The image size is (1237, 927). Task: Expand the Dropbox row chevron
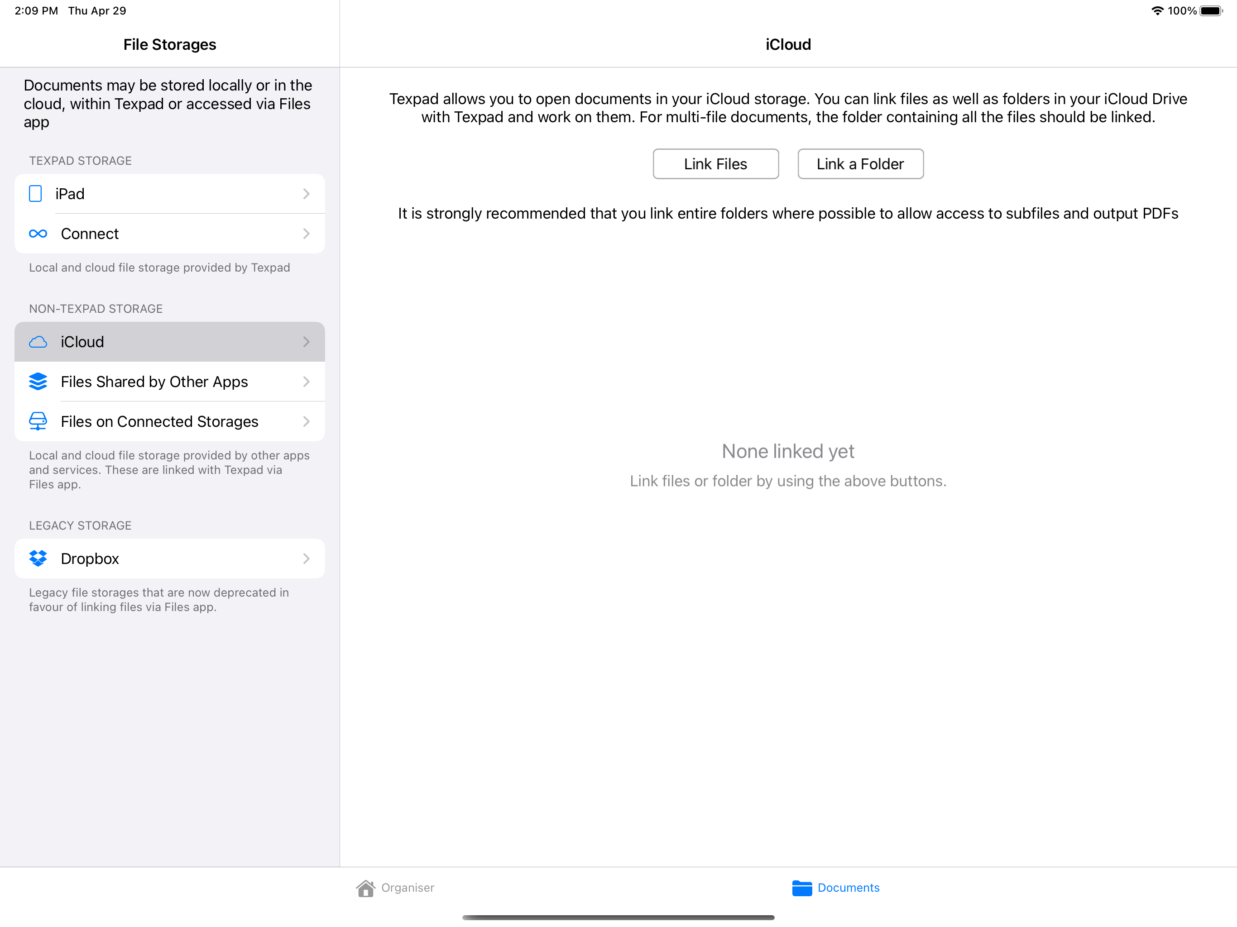(306, 558)
